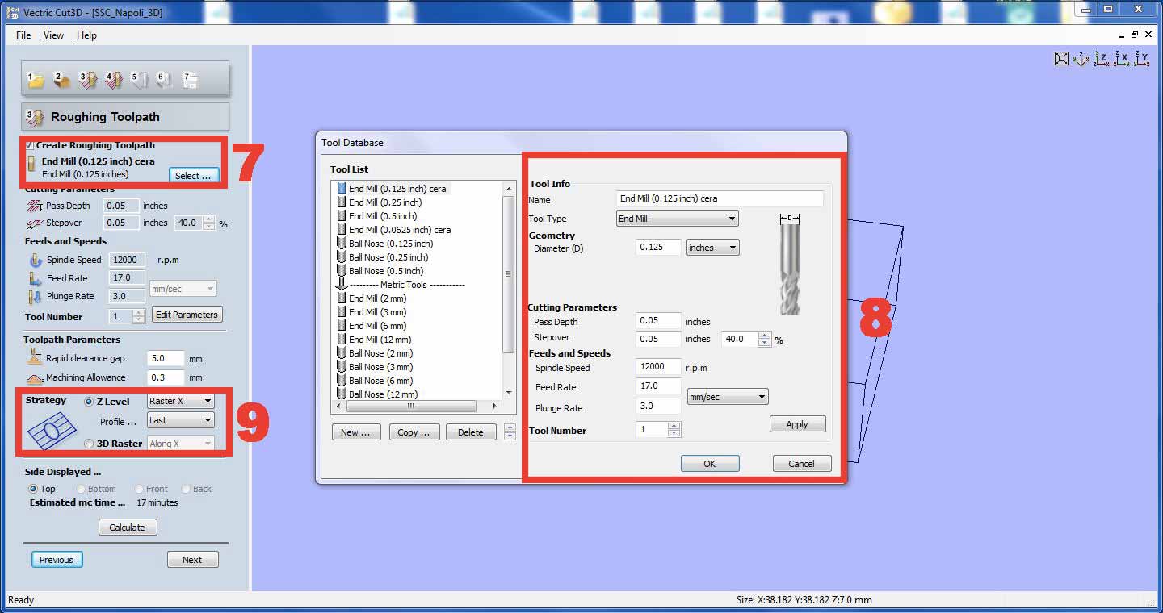The image size is (1163, 613).
Task: Click Rapid clearance gap input field
Action: (166, 358)
